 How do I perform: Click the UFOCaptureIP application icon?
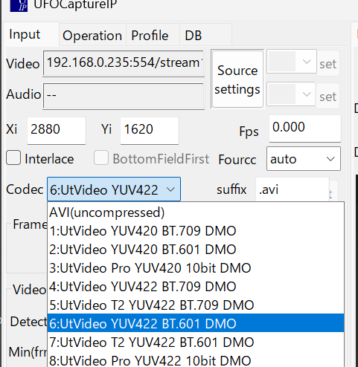click(19, 5)
